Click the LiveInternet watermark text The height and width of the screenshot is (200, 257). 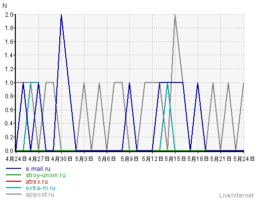click(237, 196)
